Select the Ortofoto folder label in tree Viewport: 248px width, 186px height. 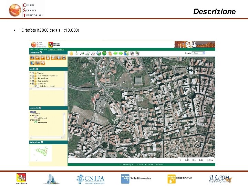coord(41,83)
